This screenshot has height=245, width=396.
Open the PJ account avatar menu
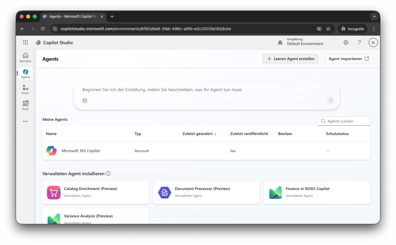click(x=373, y=42)
